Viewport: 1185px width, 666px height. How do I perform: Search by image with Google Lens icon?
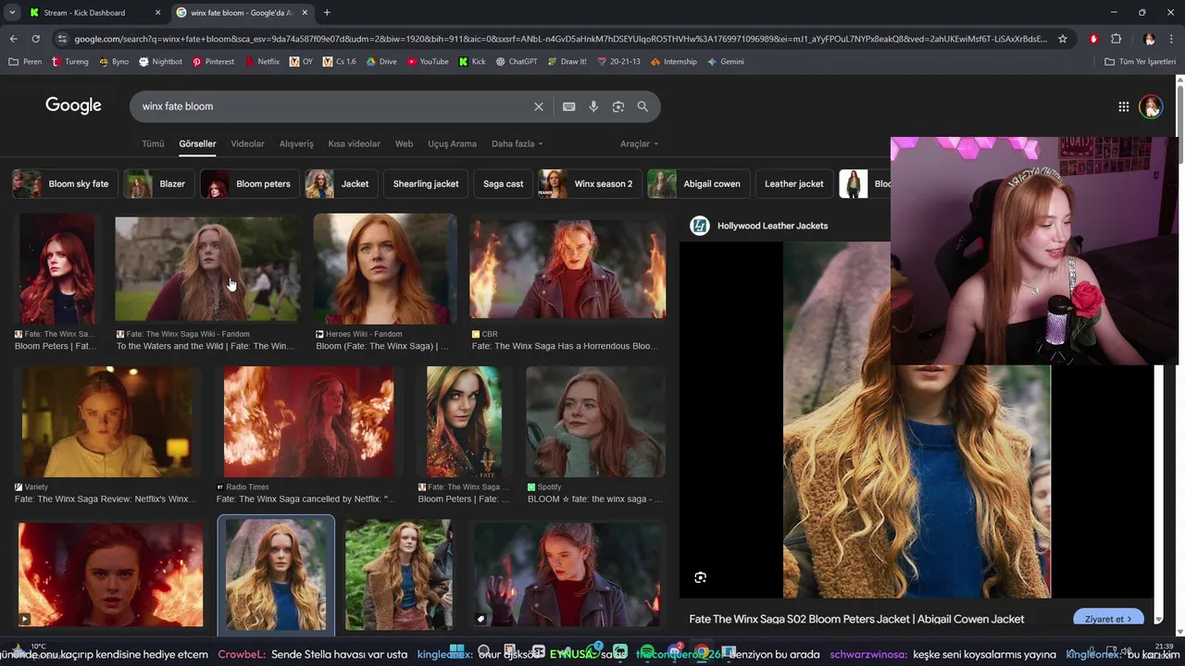click(x=618, y=106)
